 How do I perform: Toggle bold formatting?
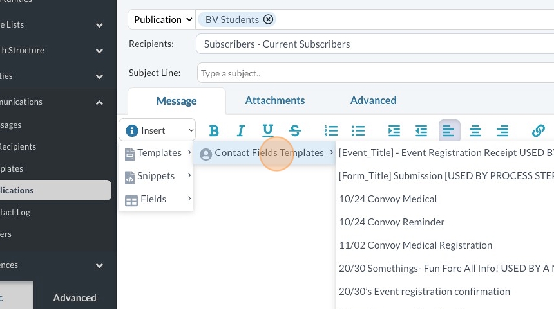tap(214, 131)
